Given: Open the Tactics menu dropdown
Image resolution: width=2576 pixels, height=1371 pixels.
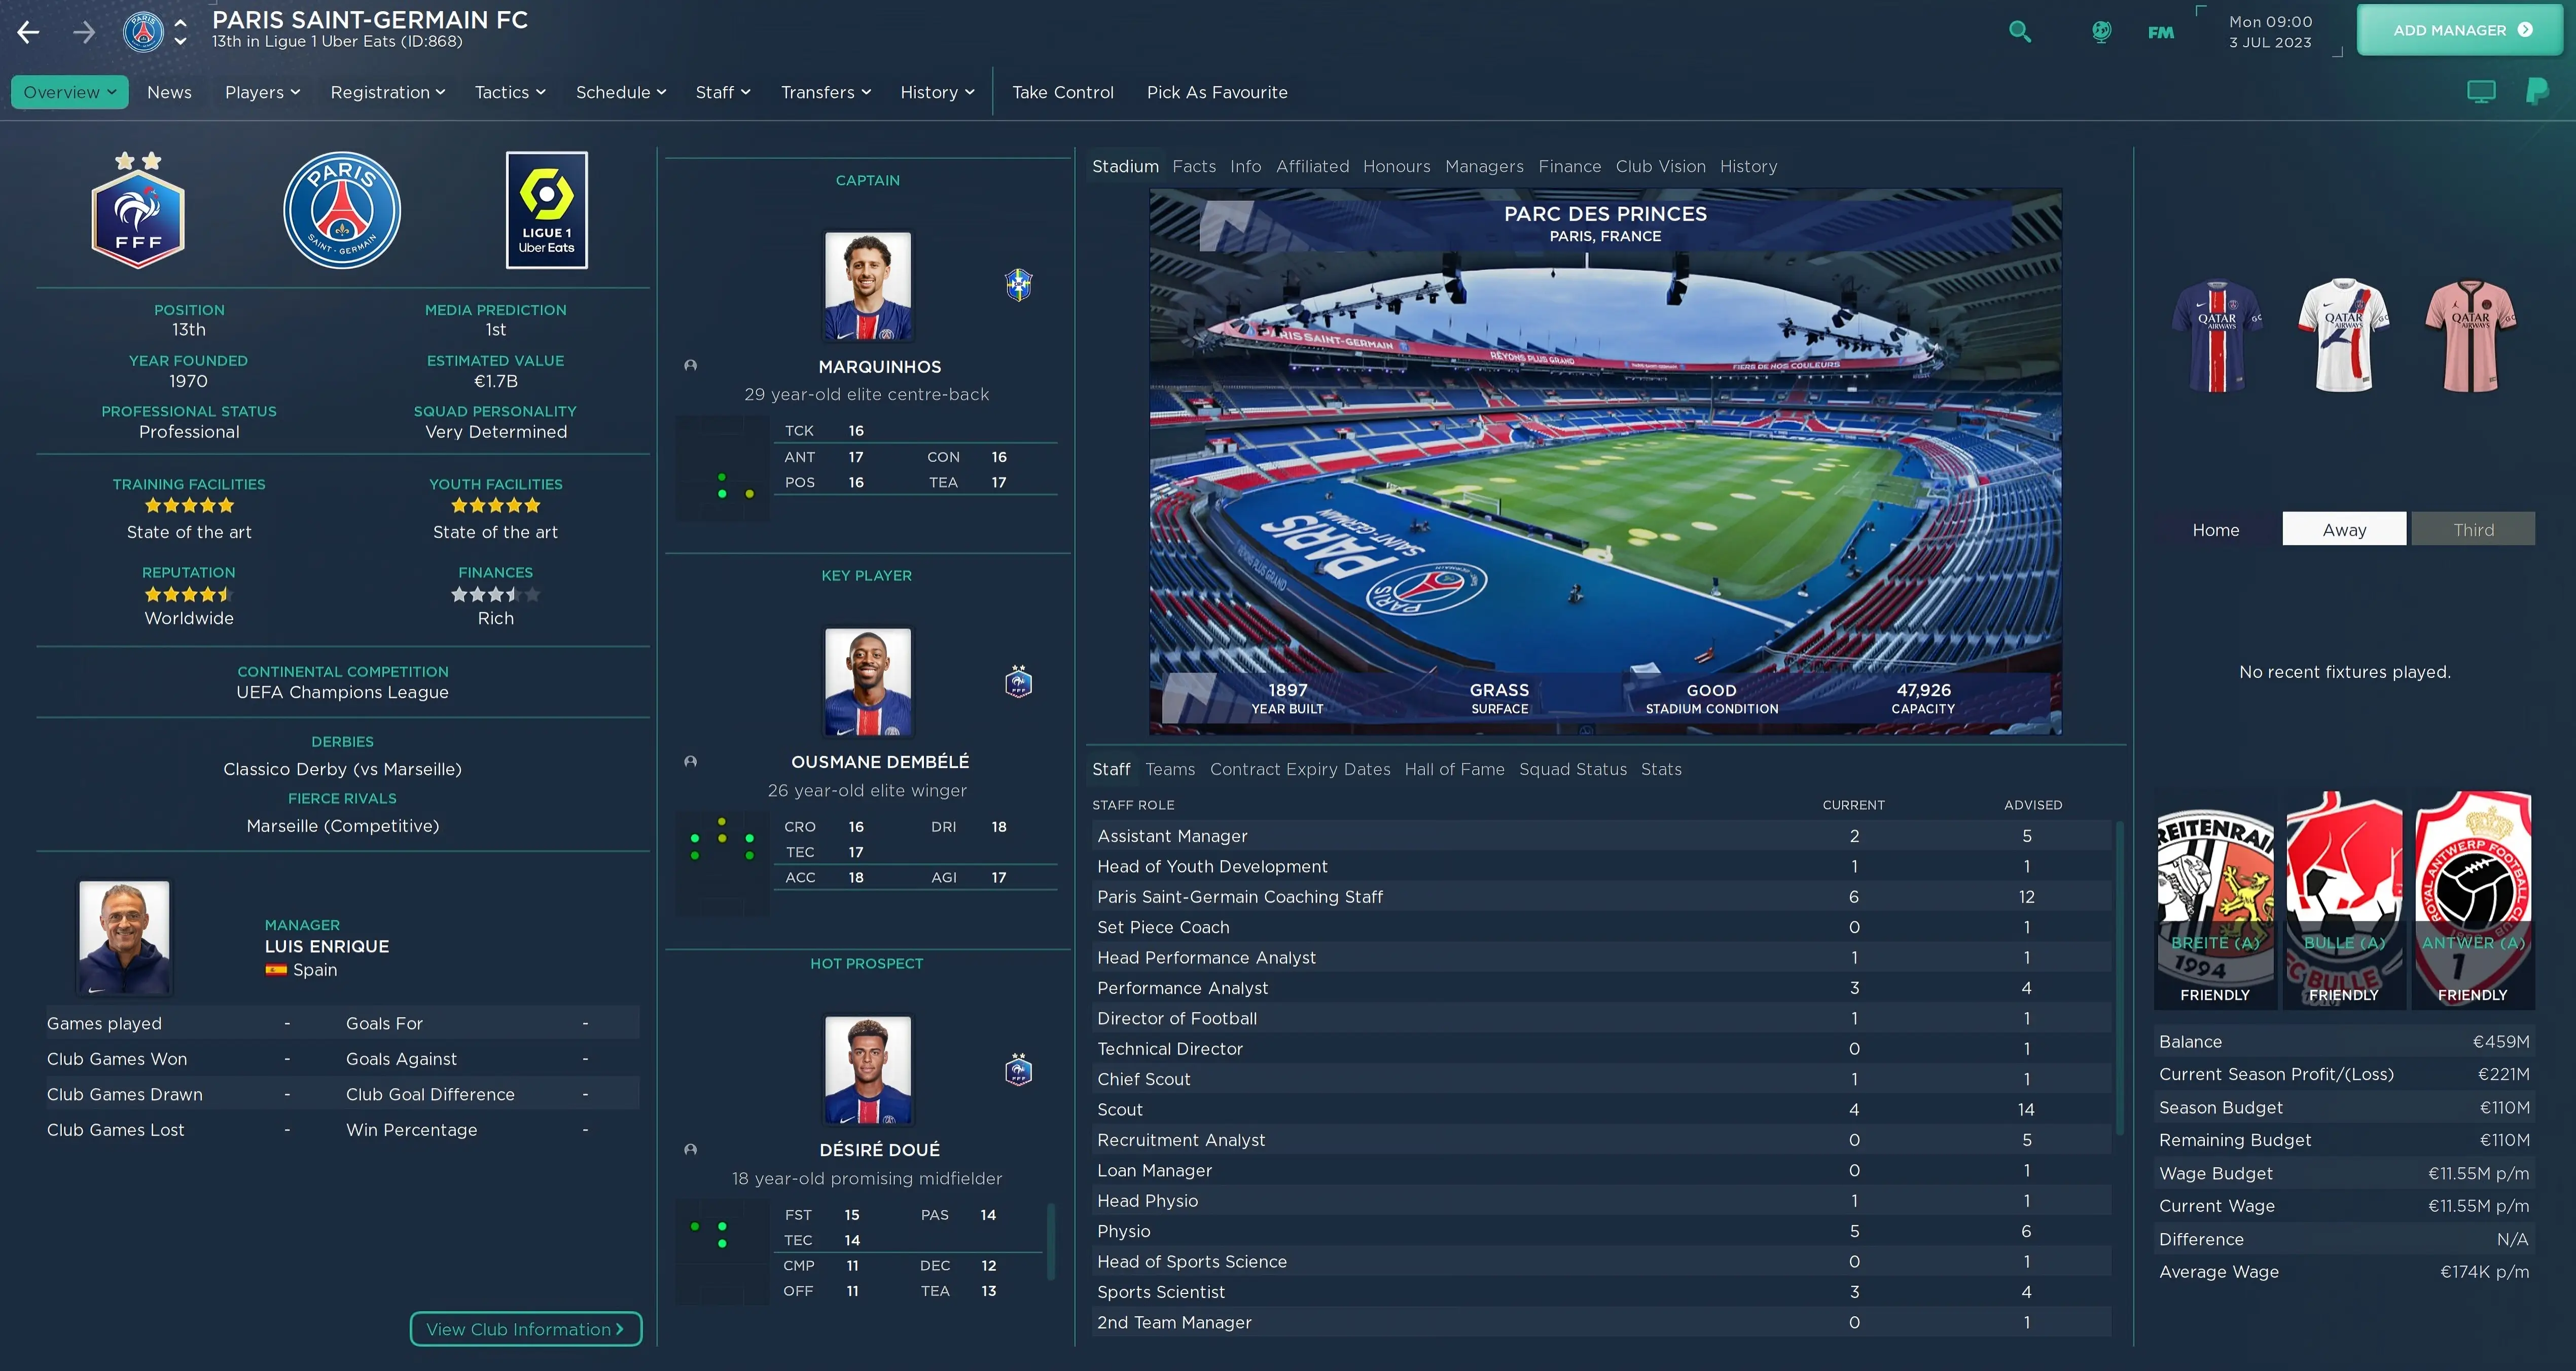Looking at the screenshot, I should pyautogui.click(x=510, y=92).
